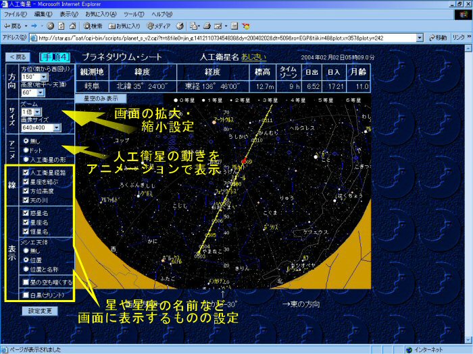Select Messier objects 無し radio button
The image size is (473, 354).
click(26, 251)
